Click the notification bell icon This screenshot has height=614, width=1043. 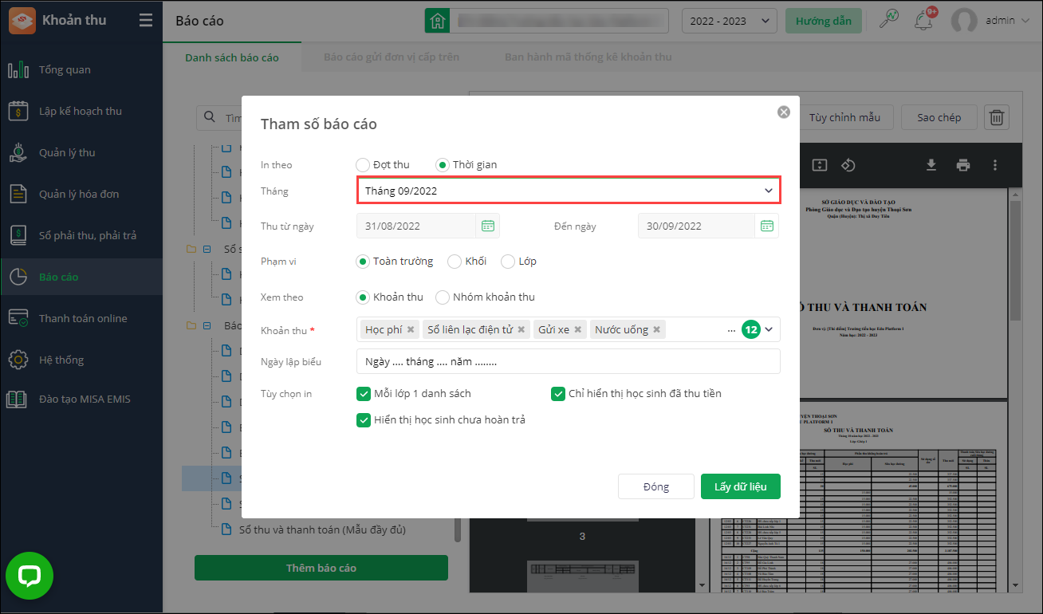tap(924, 21)
